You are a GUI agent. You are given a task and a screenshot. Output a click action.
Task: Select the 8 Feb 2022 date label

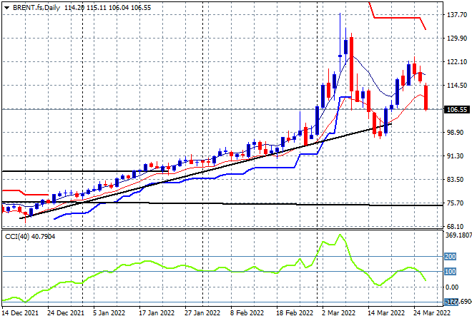(247, 313)
